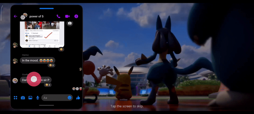Open camera from message composer bar

[23, 98]
